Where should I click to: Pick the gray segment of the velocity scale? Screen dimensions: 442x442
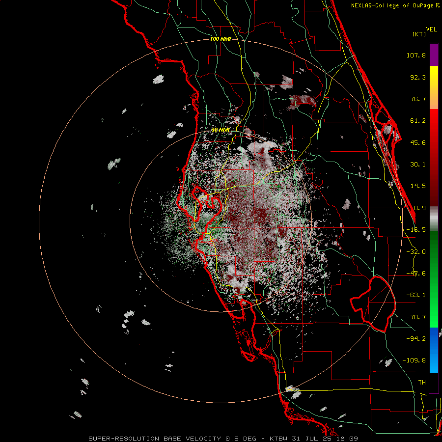(434, 219)
